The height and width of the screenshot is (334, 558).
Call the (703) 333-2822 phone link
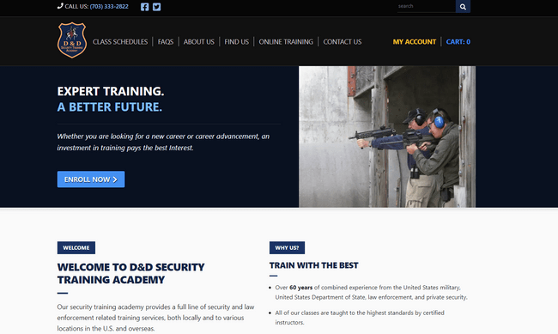(109, 6)
